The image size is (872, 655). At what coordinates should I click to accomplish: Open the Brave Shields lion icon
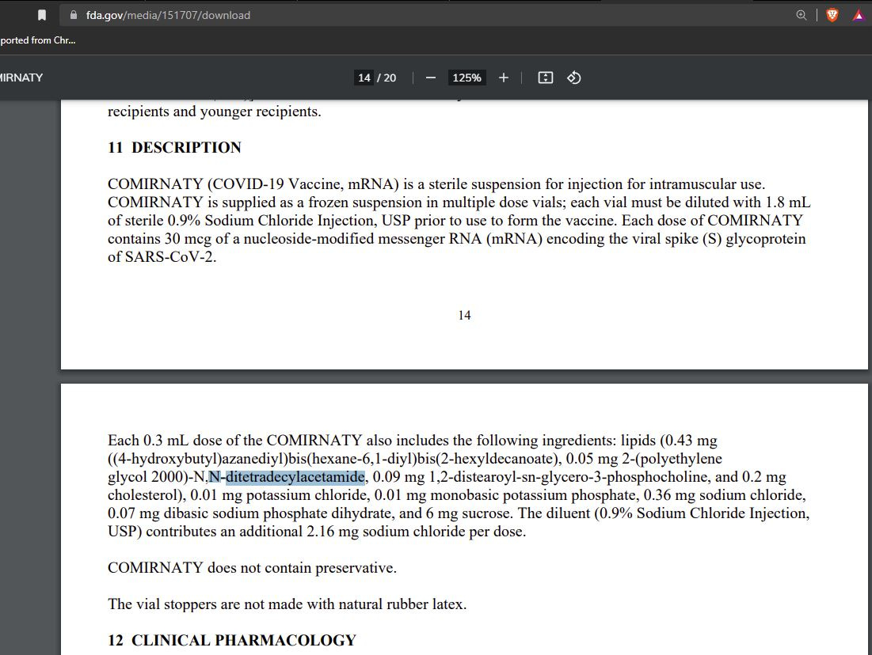pos(832,15)
